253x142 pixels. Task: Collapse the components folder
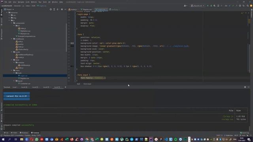pyautogui.click(x=11, y=23)
